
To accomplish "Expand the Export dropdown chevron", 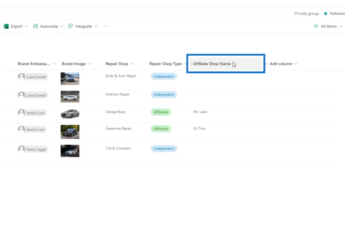I will click(x=27, y=26).
